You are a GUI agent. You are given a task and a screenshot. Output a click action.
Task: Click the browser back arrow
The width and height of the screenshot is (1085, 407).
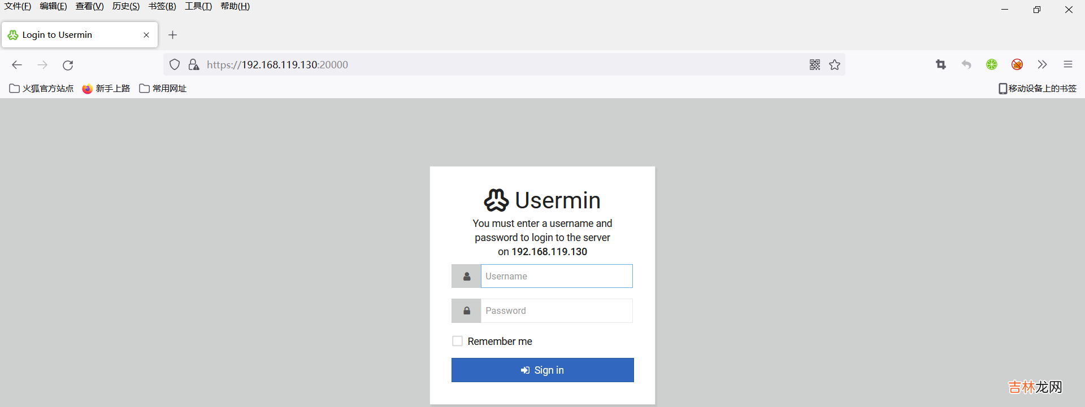(x=17, y=65)
